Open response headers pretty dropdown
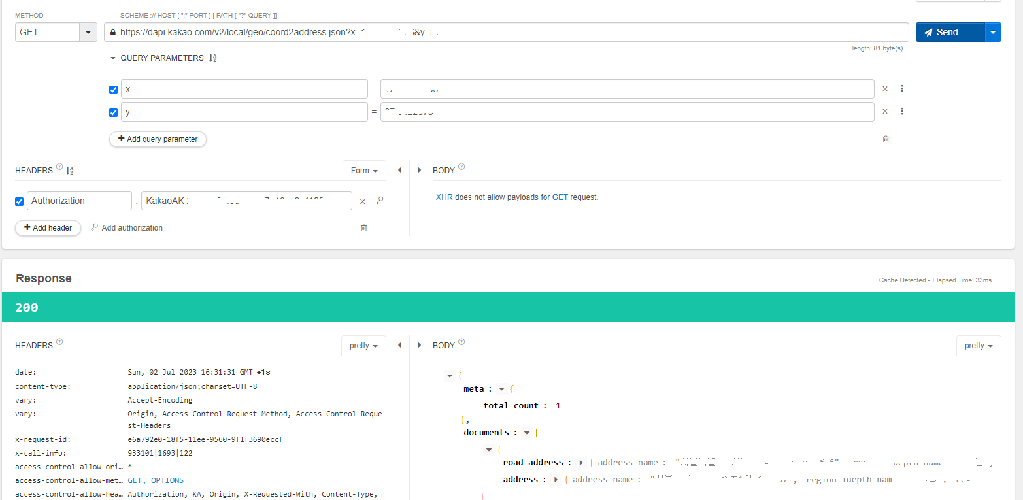The image size is (1023, 500). pyautogui.click(x=364, y=346)
